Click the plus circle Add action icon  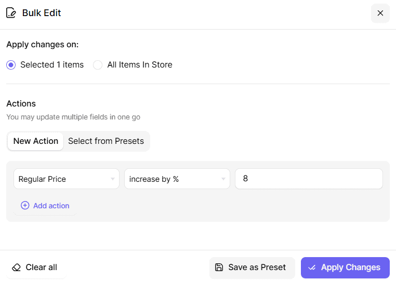coord(25,206)
